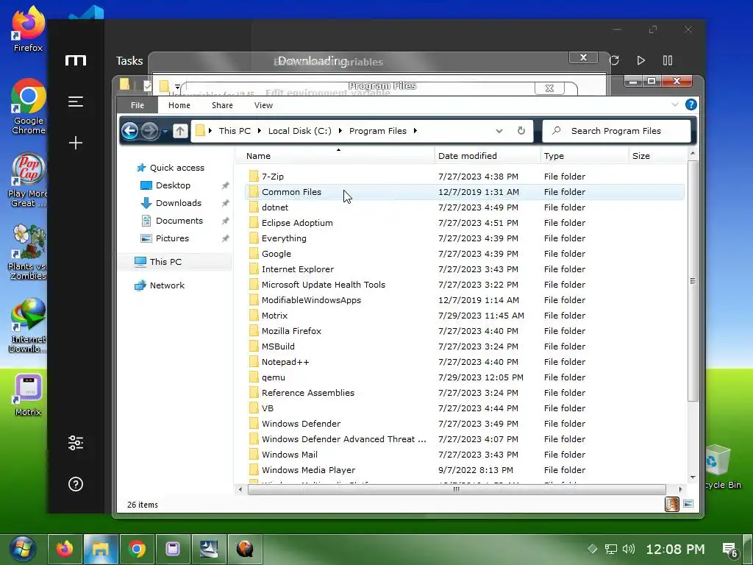Go back in File Explorer

click(x=129, y=131)
